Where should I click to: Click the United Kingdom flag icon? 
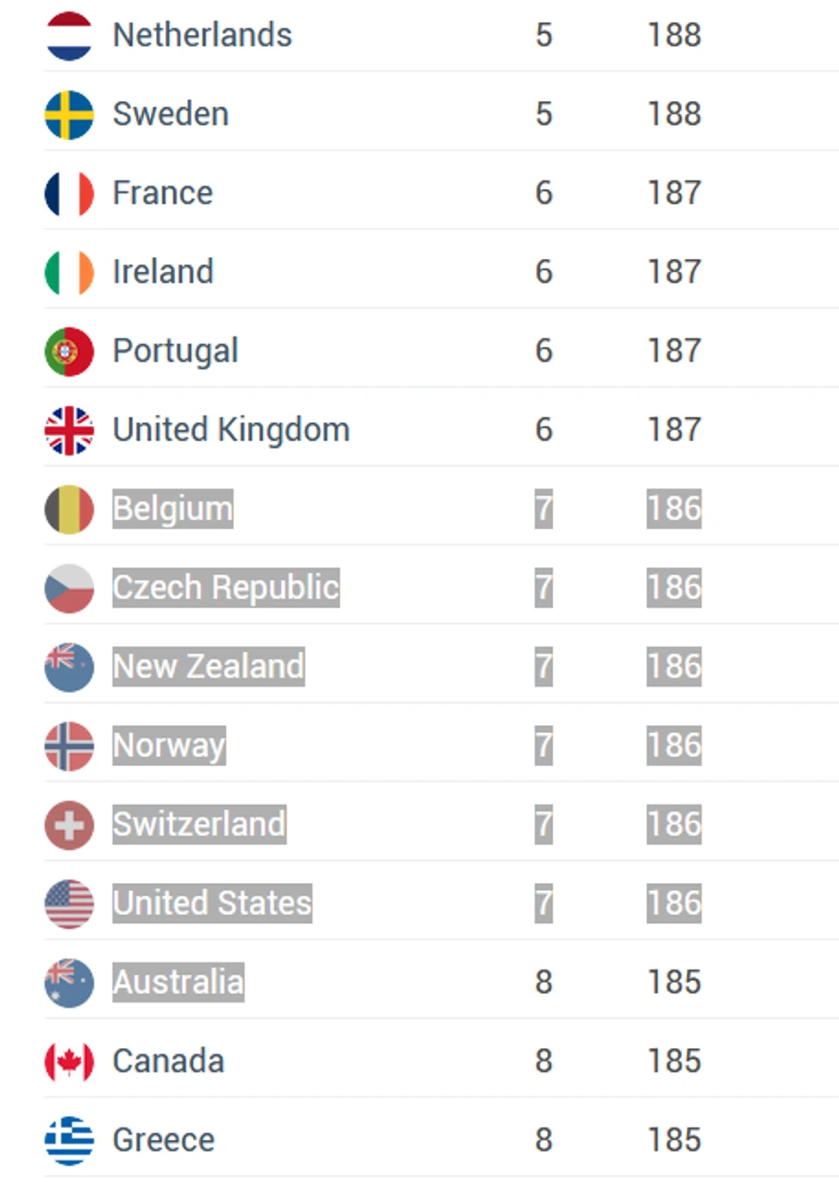tap(69, 430)
